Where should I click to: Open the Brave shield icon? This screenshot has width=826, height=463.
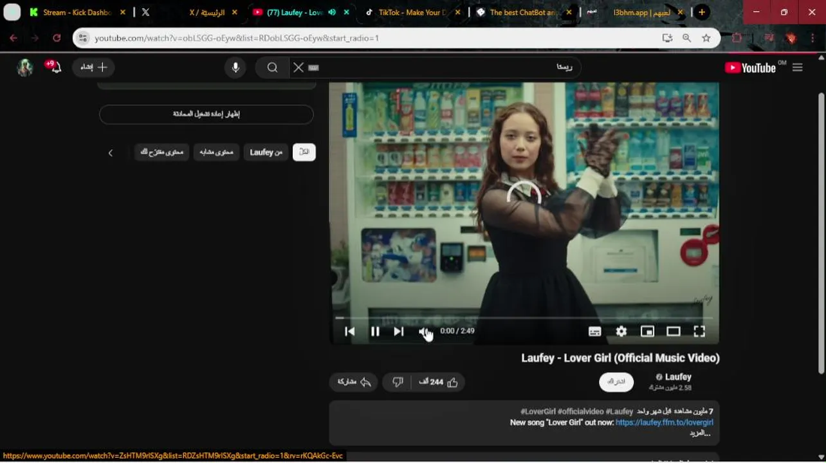pyautogui.click(x=791, y=38)
